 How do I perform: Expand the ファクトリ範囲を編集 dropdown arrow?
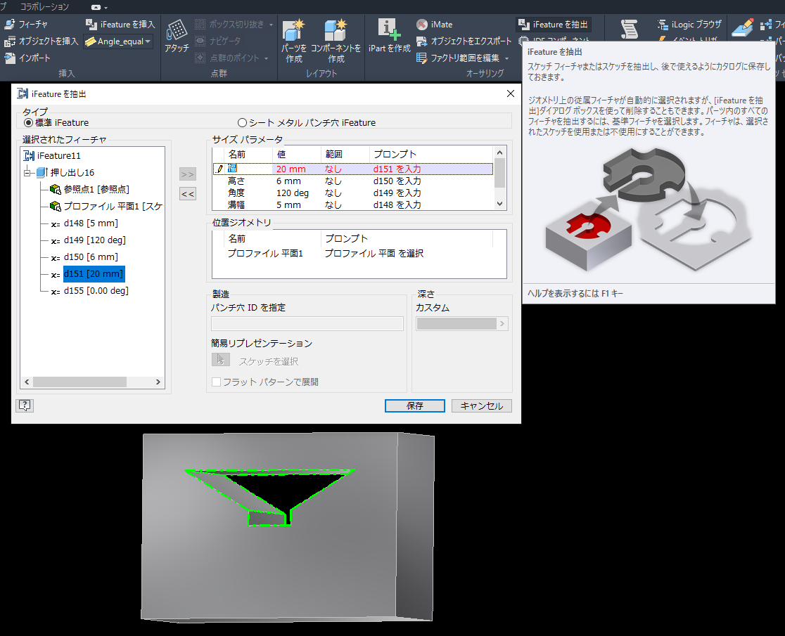point(506,58)
